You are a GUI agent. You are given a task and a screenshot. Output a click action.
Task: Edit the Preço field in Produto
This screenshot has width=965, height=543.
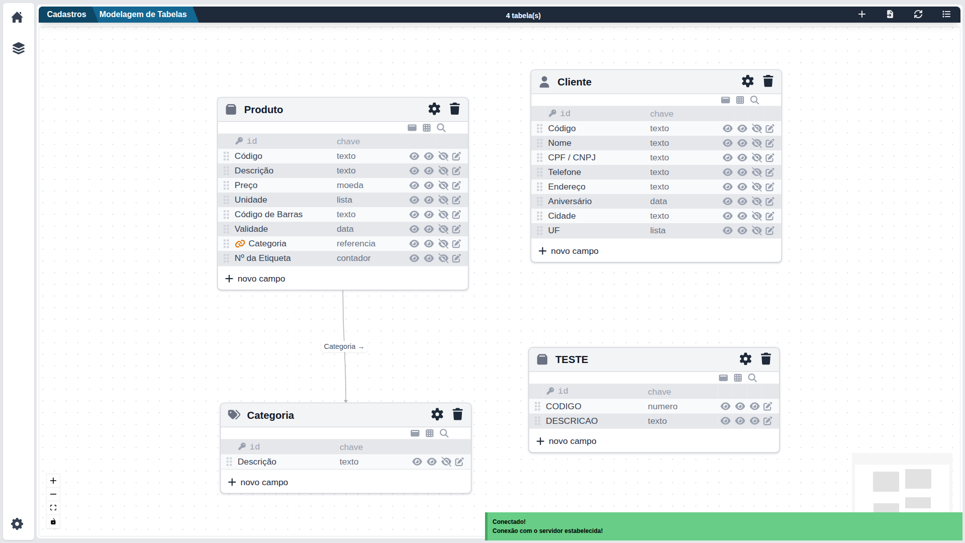pyautogui.click(x=456, y=185)
